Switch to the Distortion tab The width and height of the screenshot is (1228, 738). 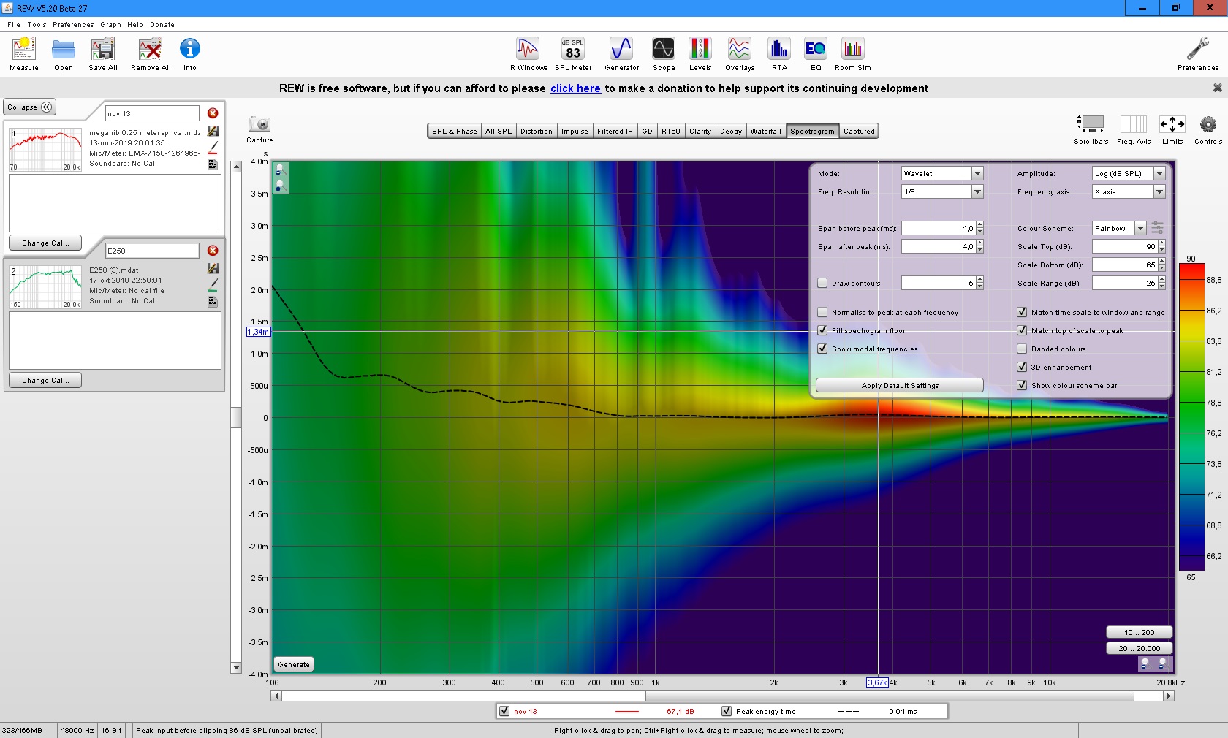pyautogui.click(x=537, y=132)
